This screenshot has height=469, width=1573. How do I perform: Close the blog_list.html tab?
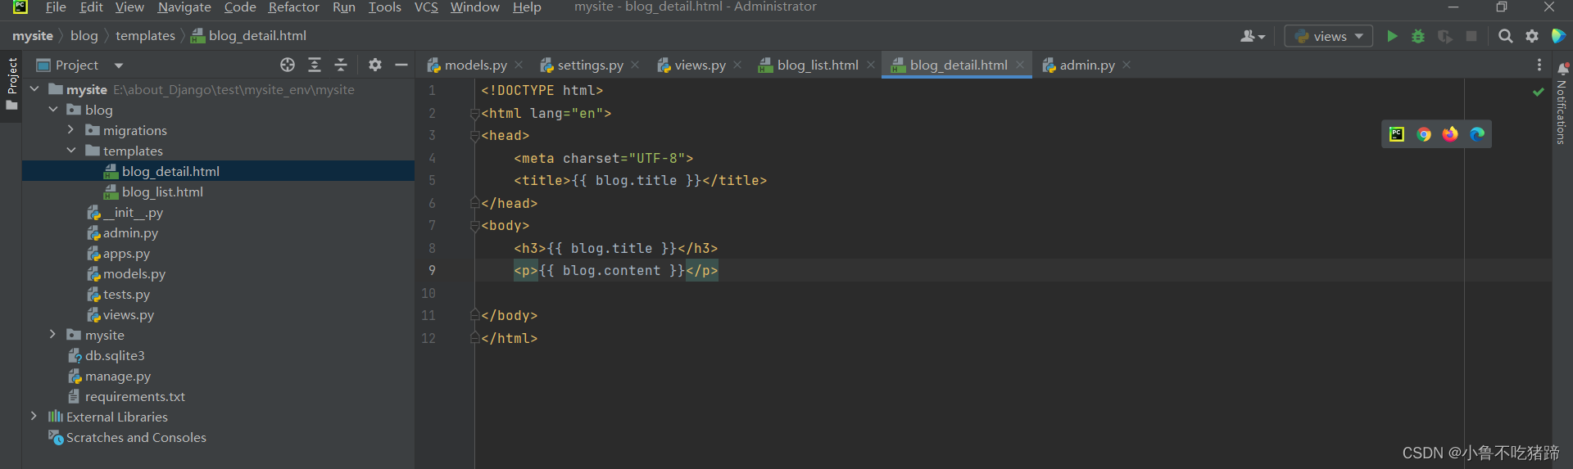[x=870, y=65]
